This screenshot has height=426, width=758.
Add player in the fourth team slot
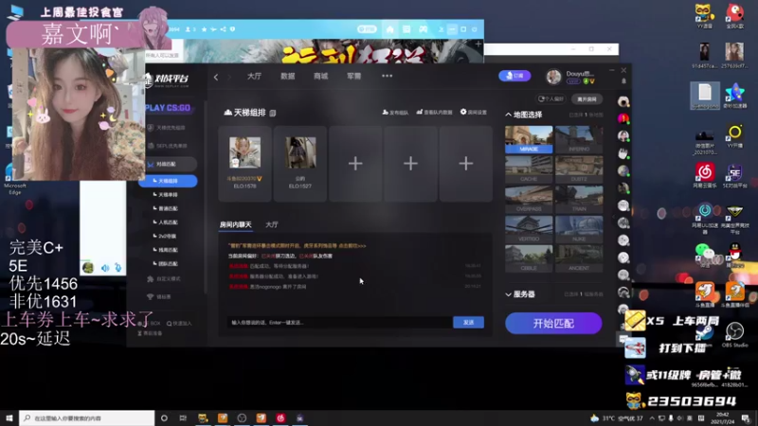[410, 164]
